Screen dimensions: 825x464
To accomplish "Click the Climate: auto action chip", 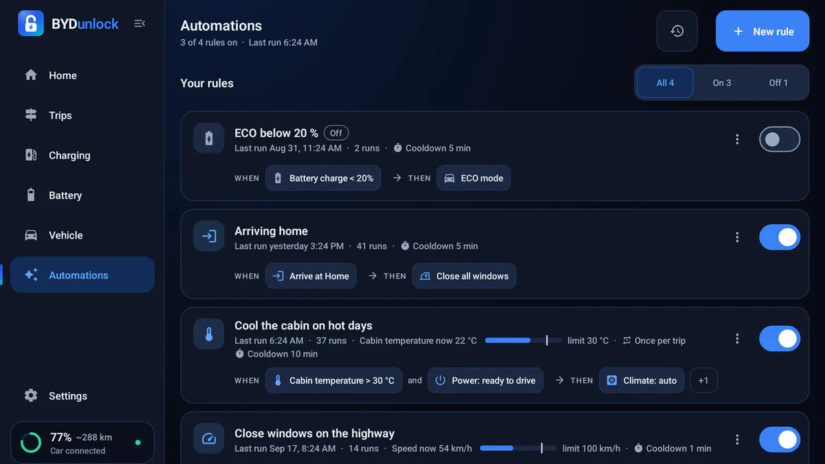I will tap(641, 380).
